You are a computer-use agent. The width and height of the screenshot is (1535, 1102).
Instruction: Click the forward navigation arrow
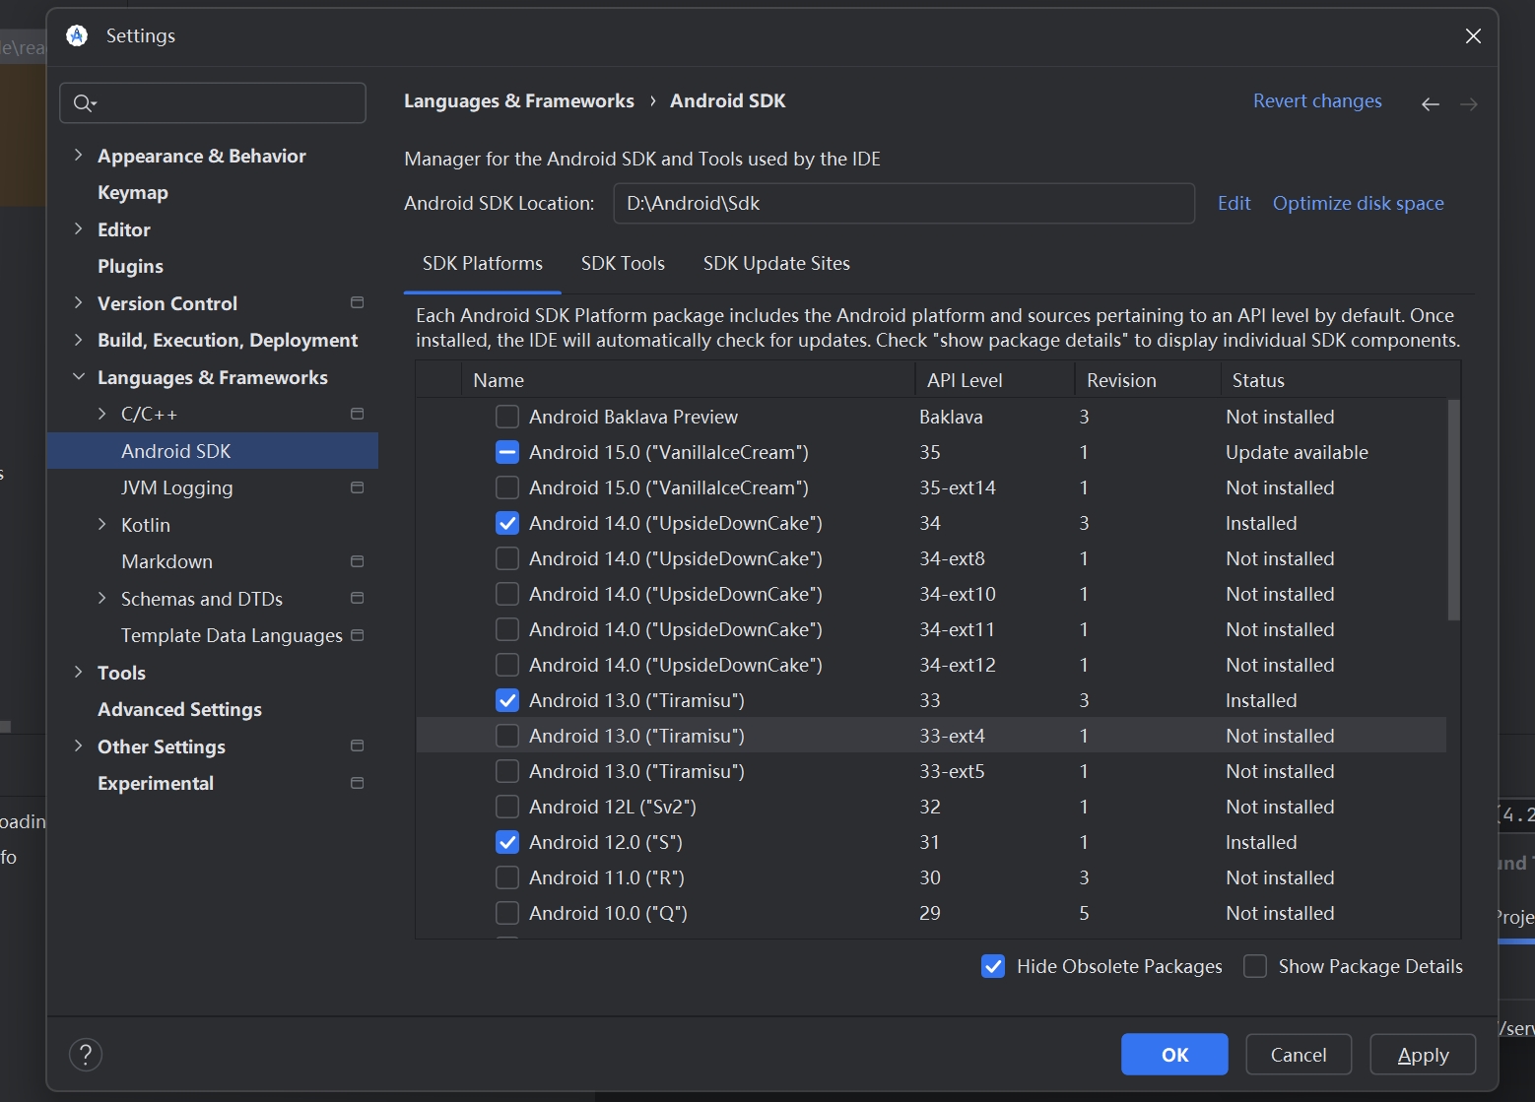pyautogui.click(x=1468, y=103)
